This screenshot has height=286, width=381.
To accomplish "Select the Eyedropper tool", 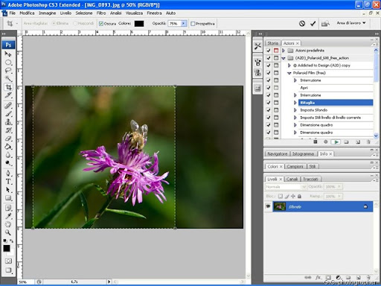I will 8,216.
